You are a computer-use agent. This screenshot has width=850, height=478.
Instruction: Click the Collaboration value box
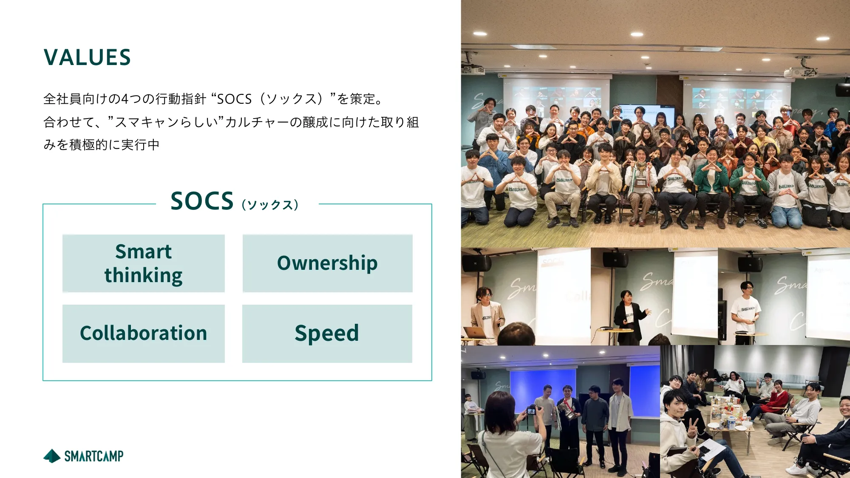[x=144, y=332]
